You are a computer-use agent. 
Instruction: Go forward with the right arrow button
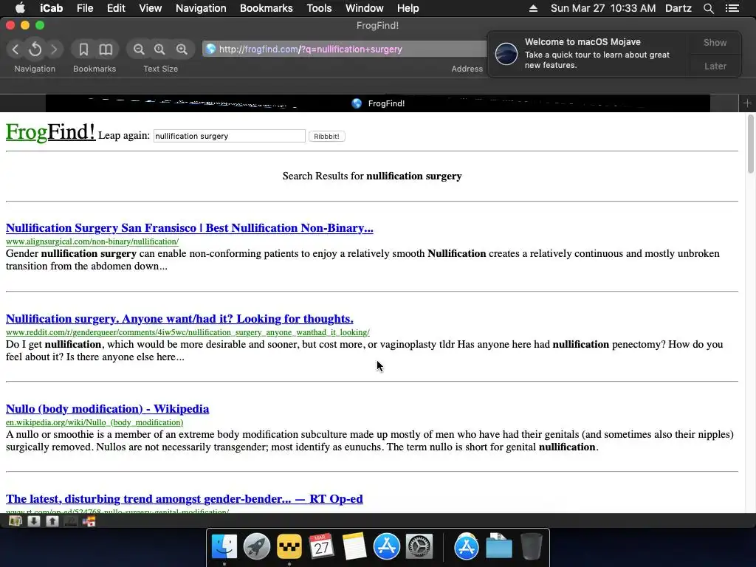coord(54,49)
